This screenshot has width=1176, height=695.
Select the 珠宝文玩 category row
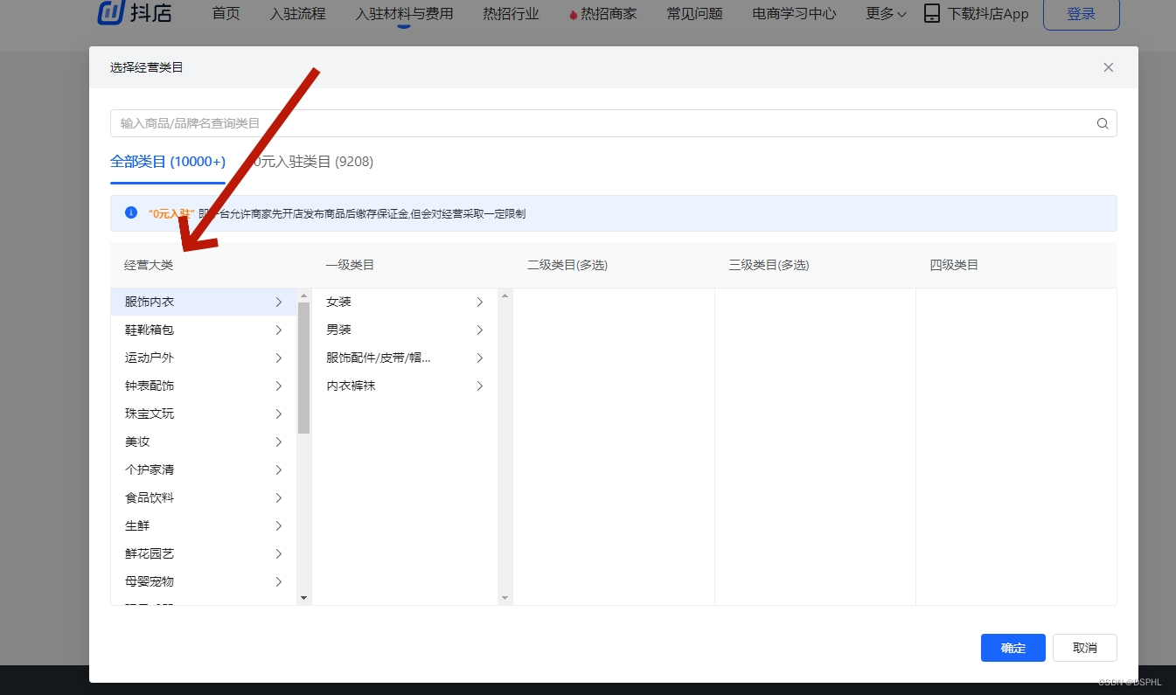coord(204,414)
